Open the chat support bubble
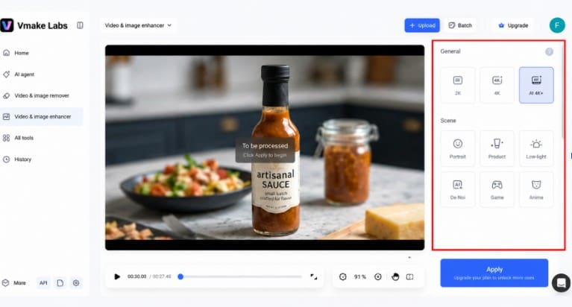This screenshot has width=572, height=307. click(x=561, y=282)
